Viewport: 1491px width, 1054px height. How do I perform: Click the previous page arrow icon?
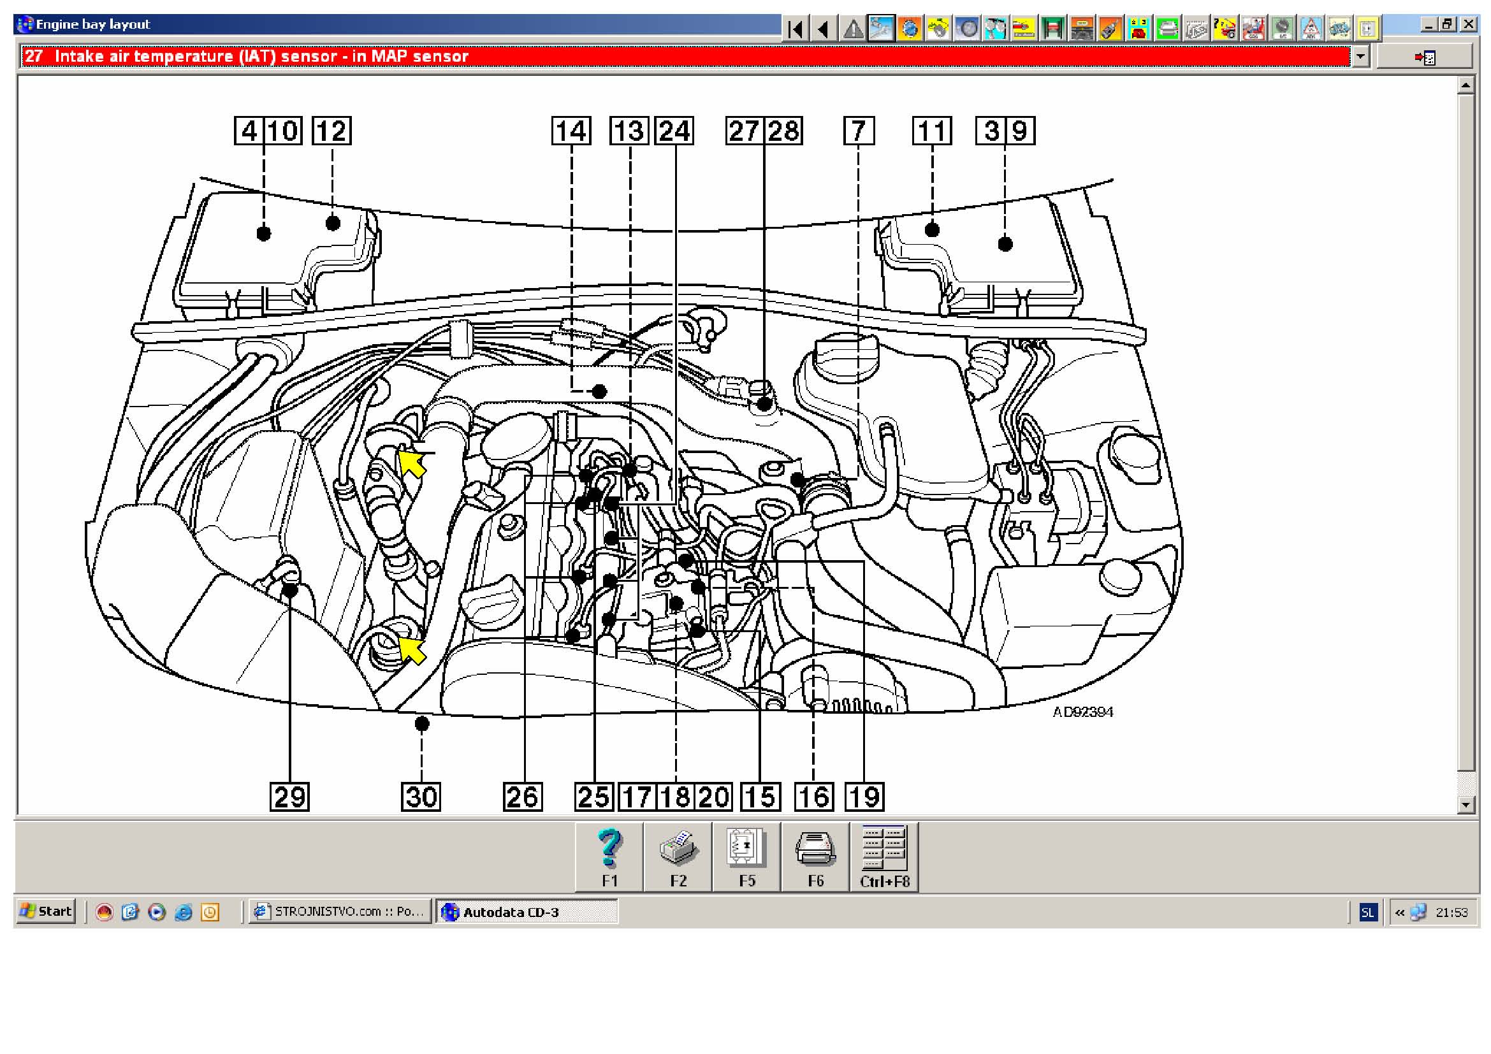[824, 29]
